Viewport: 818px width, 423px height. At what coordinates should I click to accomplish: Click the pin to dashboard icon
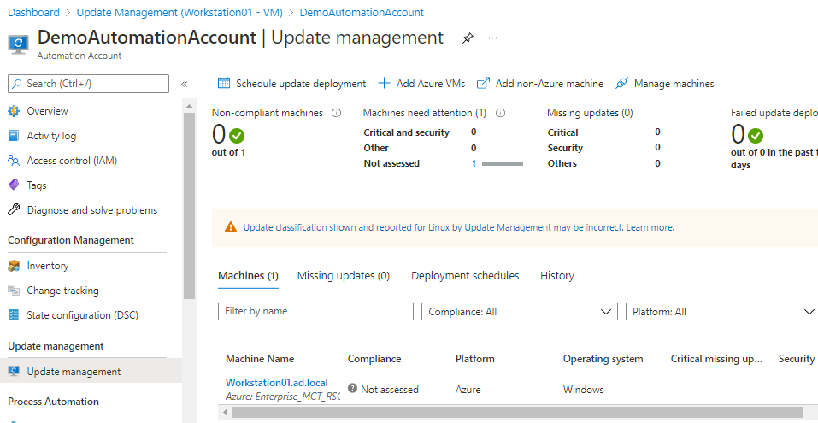click(468, 38)
